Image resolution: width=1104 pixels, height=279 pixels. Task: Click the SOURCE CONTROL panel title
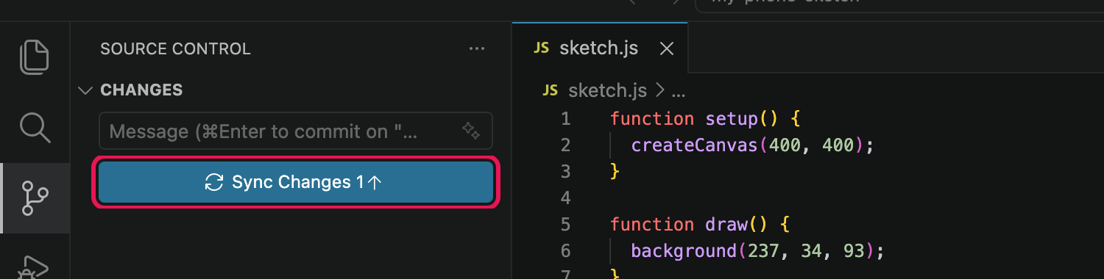point(175,49)
